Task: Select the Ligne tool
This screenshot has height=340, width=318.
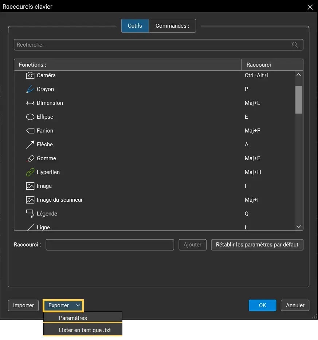Action: (42, 226)
